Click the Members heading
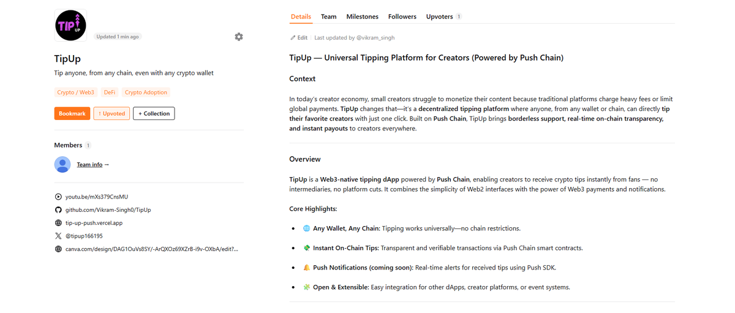 68,145
